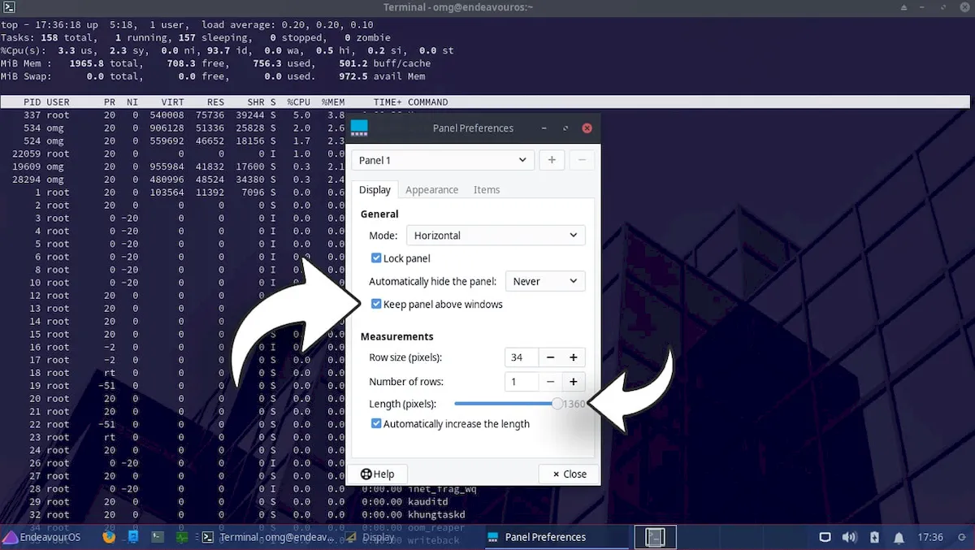Decrease Number of rows with minus
This screenshot has width=975, height=550.
[x=550, y=381]
